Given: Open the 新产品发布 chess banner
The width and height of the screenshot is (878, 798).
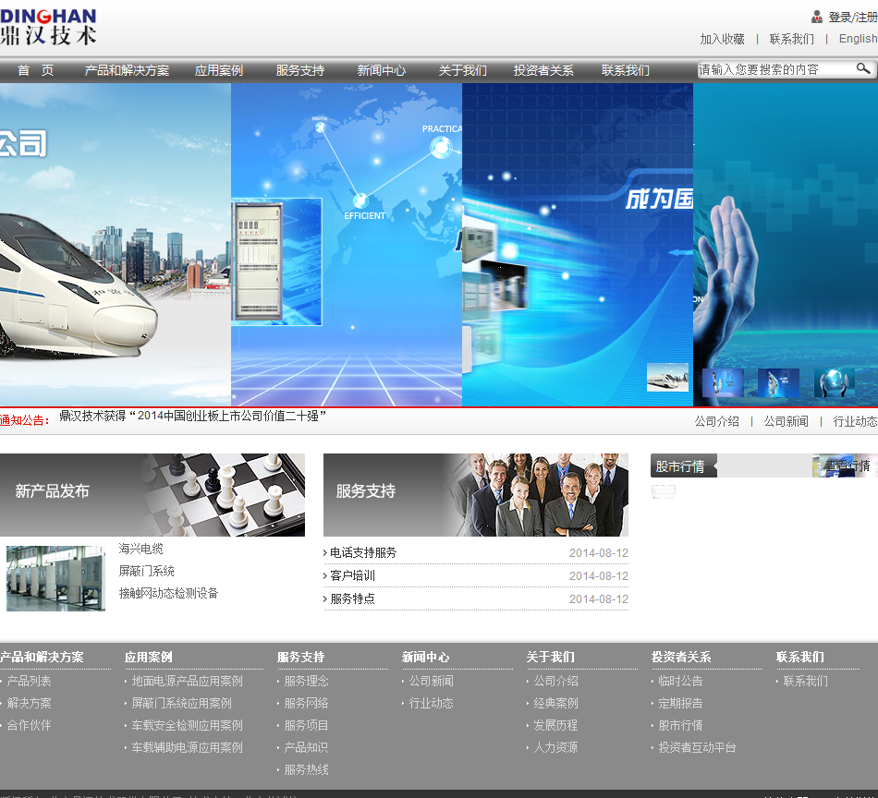Looking at the screenshot, I should coord(152,495).
